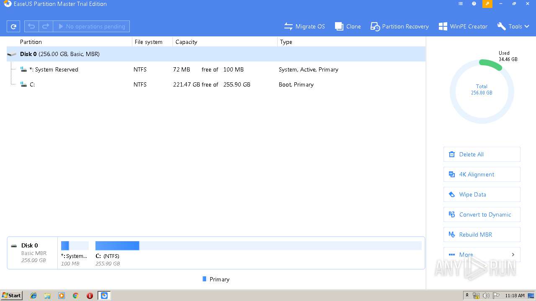Expand the Tools dropdown menu

click(x=513, y=26)
